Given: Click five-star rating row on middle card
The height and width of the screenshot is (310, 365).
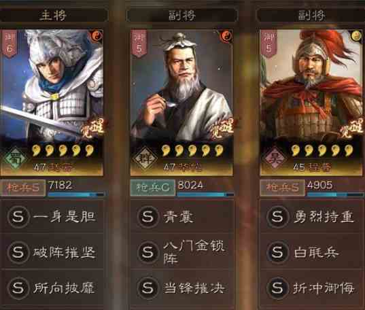Looking at the screenshot, I should click(x=192, y=150).
